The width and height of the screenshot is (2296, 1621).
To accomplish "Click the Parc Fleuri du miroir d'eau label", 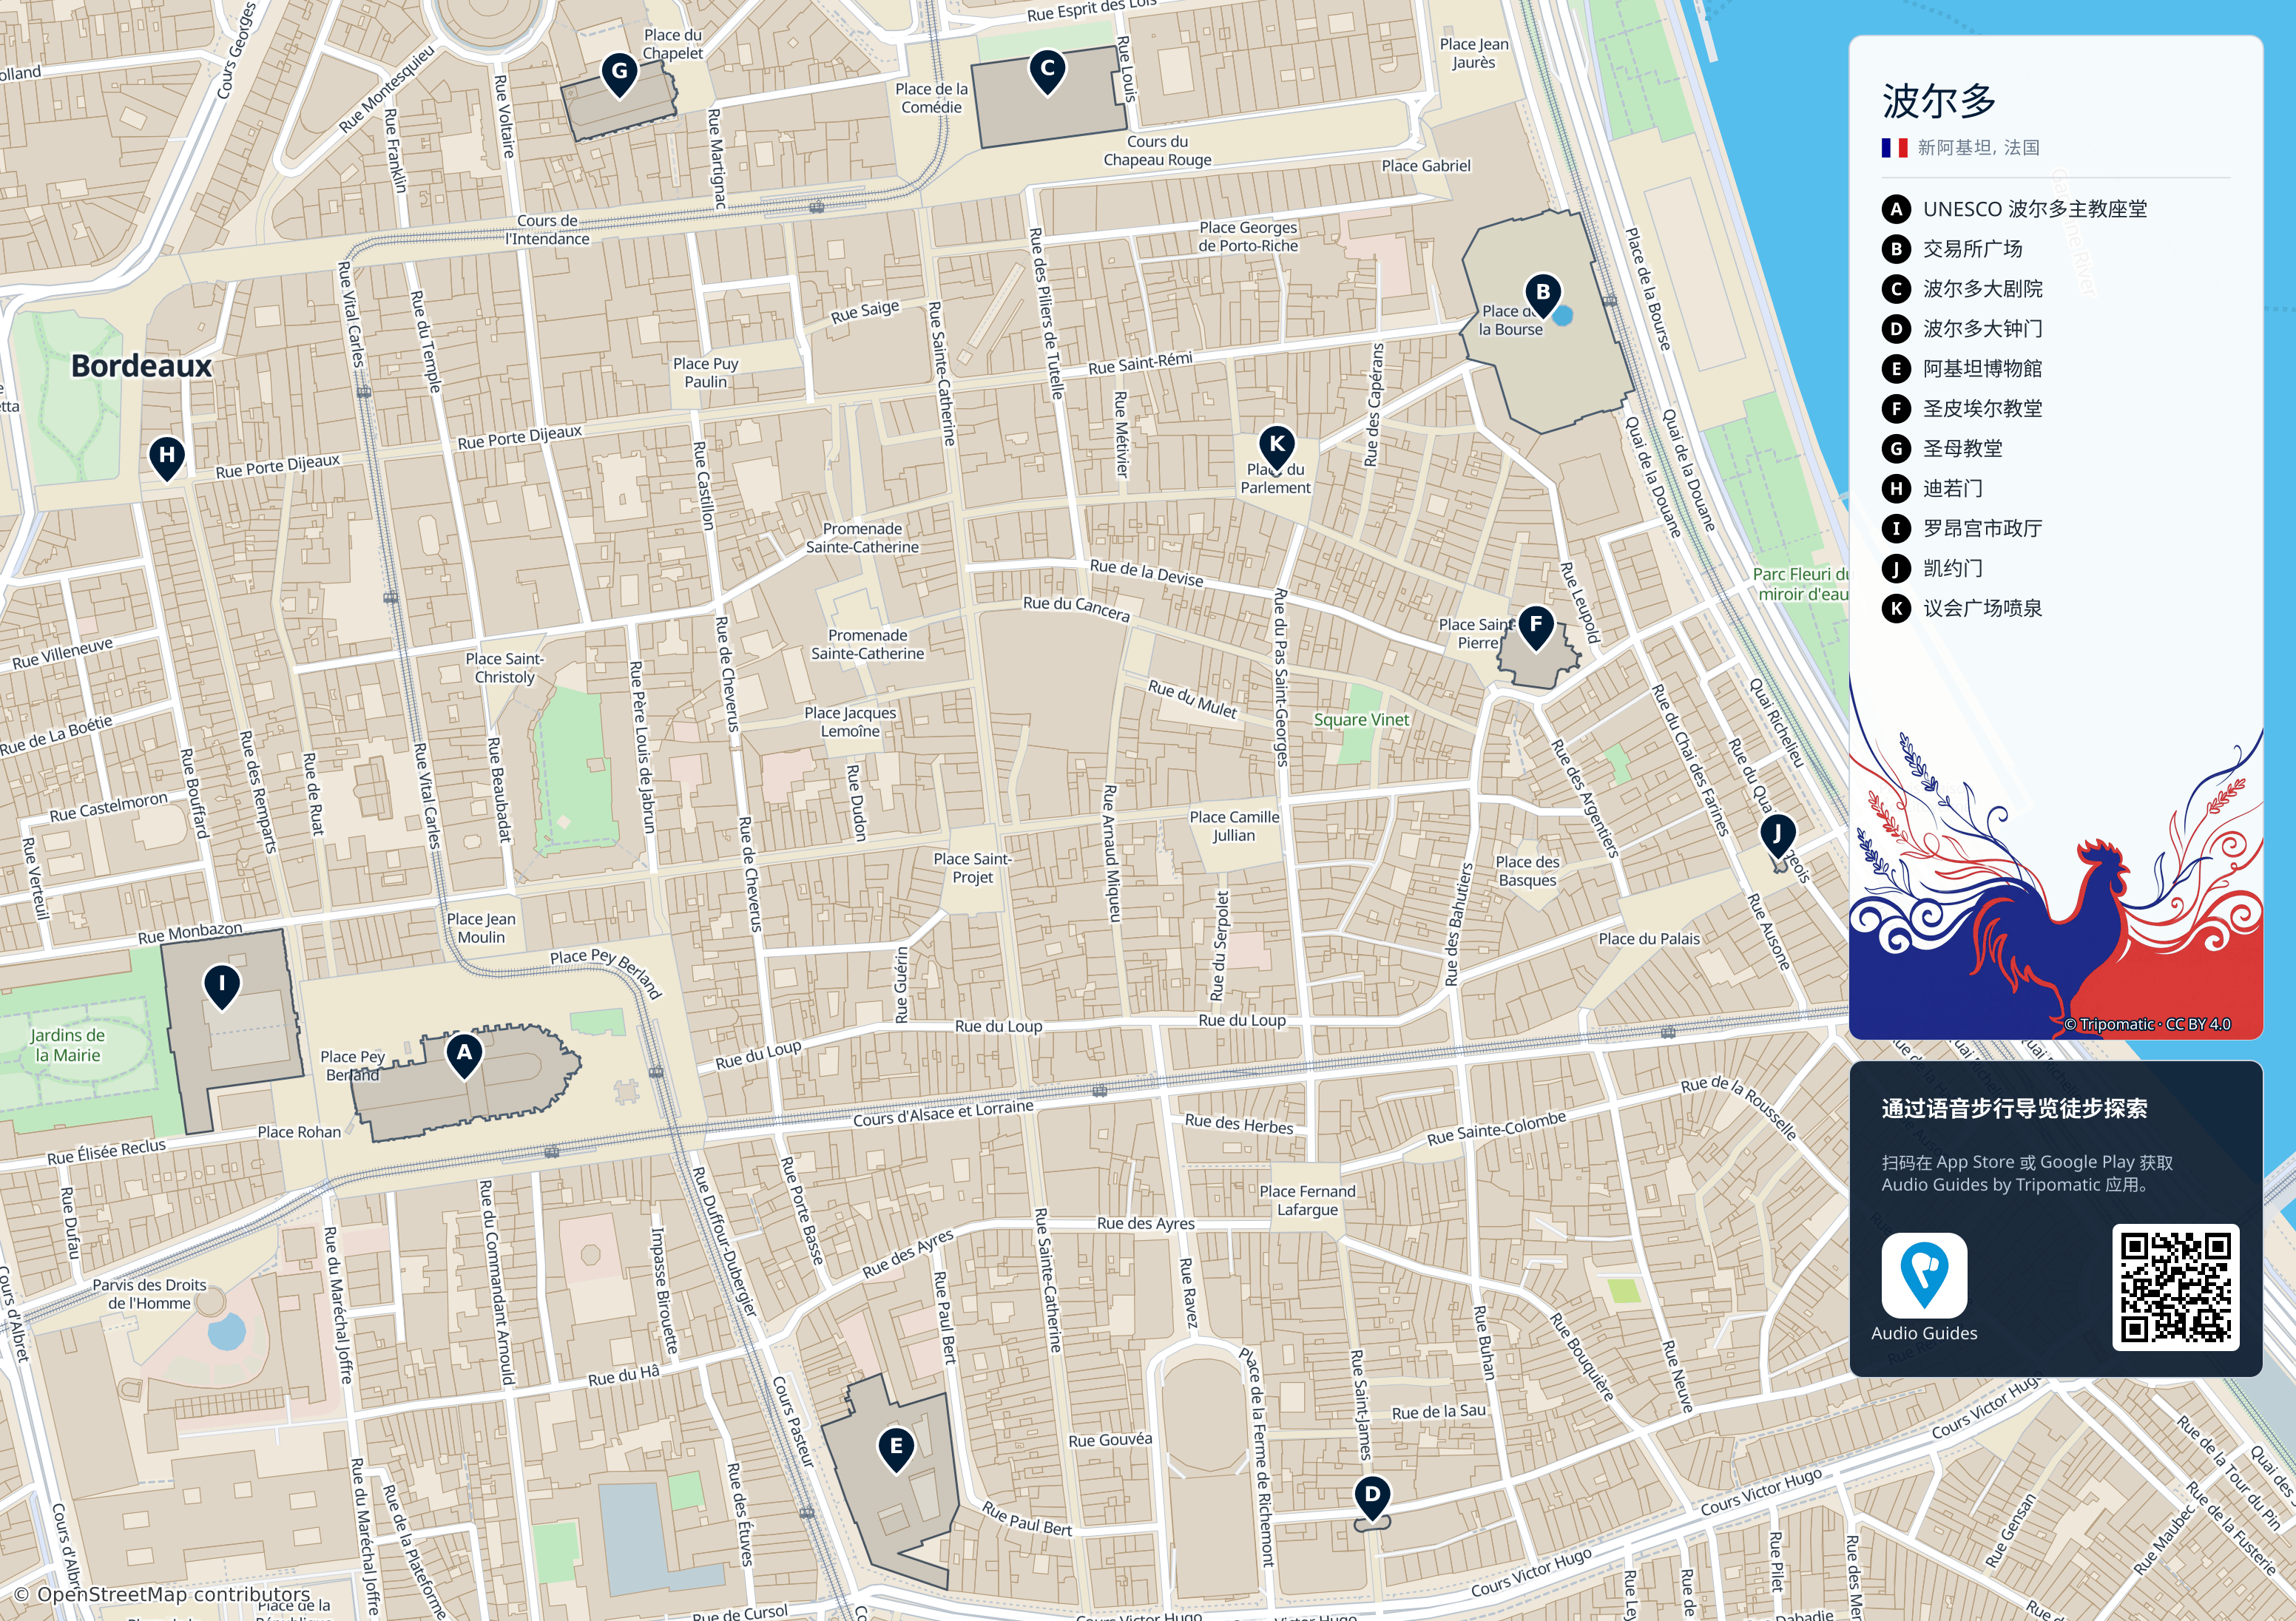I will [x=1802, y=584].
